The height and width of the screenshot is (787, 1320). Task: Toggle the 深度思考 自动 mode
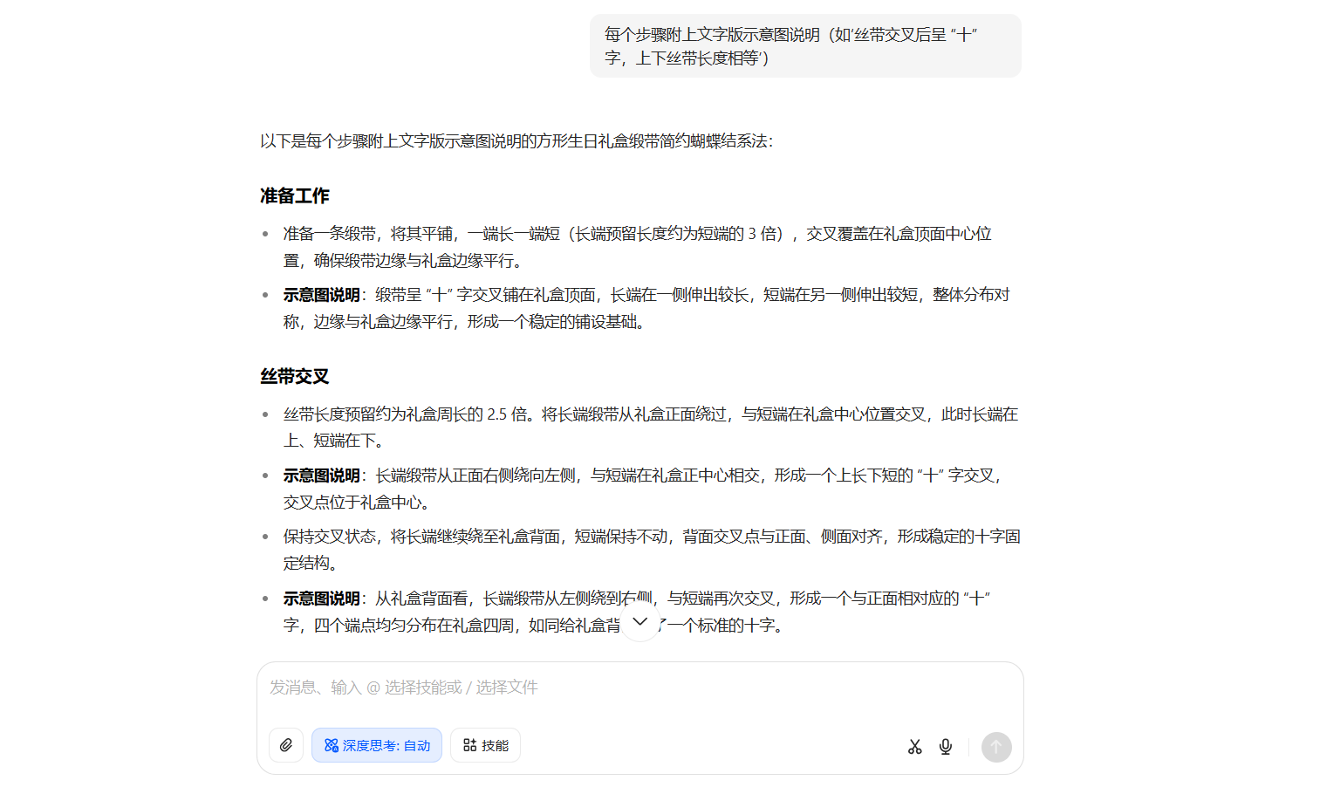coord(377,745)
